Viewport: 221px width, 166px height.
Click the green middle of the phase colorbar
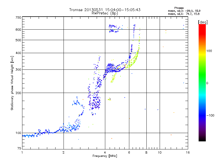[x=202, y=75]
